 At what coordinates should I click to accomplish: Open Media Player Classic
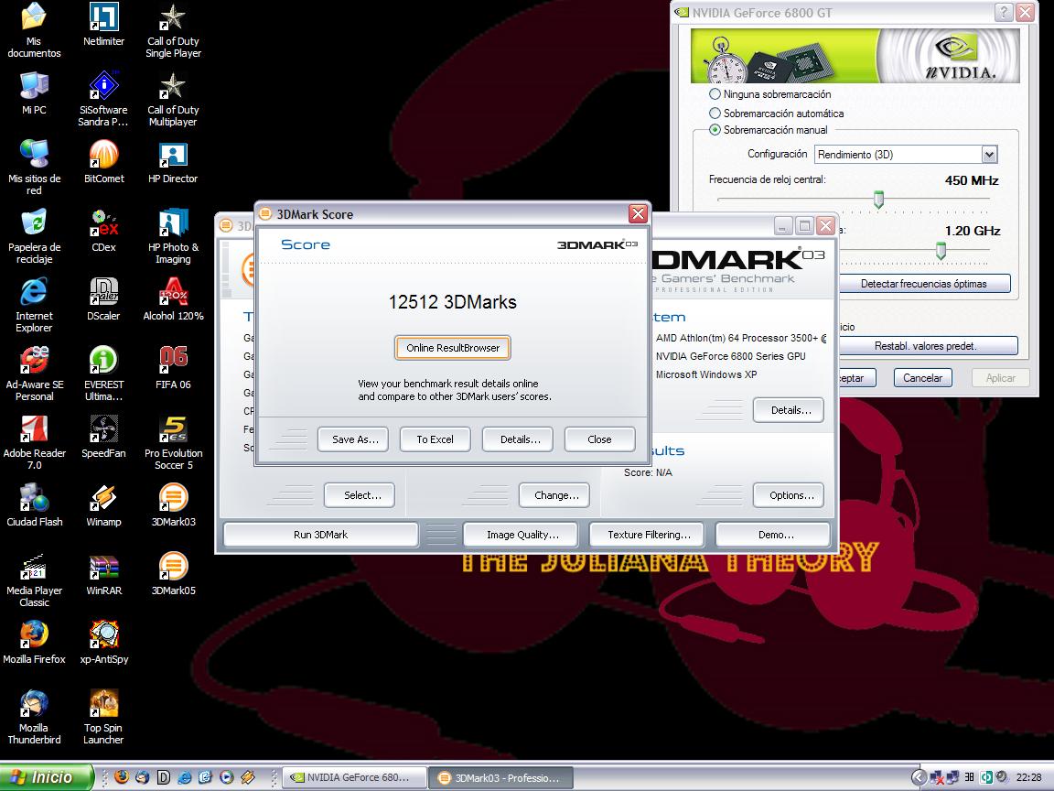34,580
